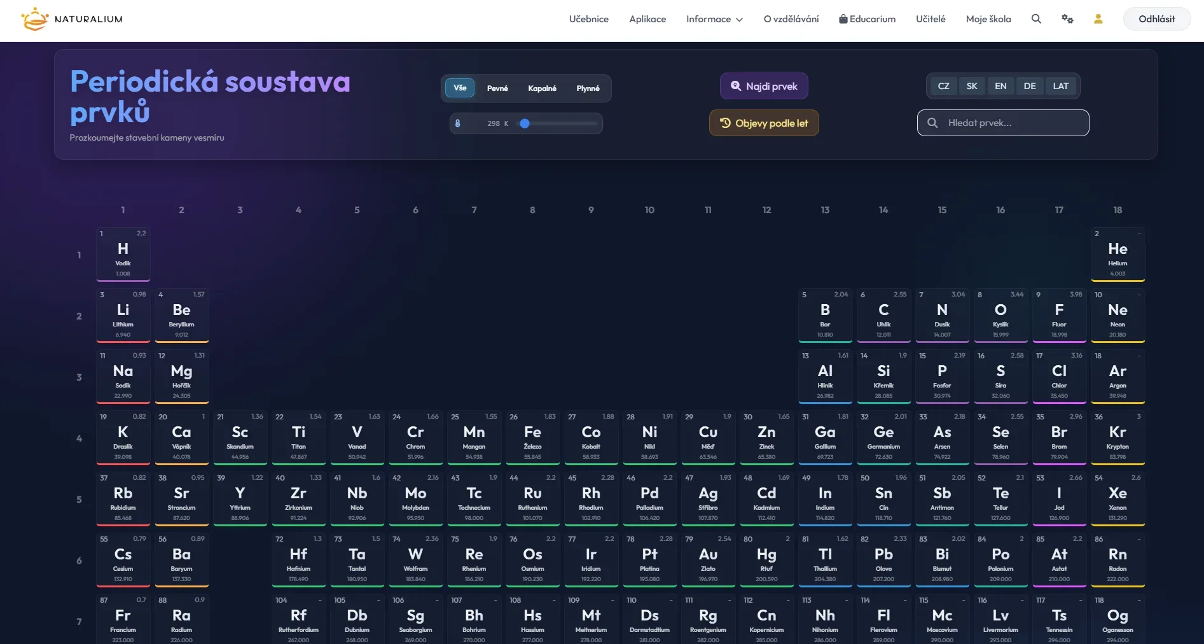This screenshot has height=644, width=1204.
Task: Open the user profile icon
Action: click(x=1098, y=19)
